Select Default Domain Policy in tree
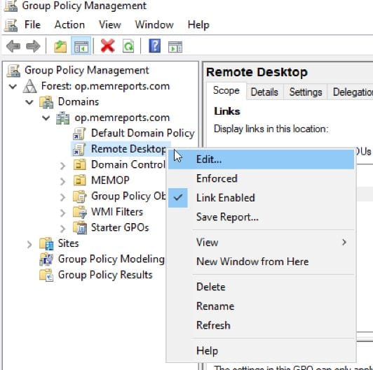This screenshot has height=370, width=373. tap(143, 133)
